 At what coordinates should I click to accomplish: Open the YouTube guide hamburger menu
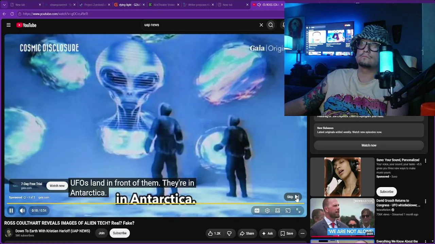8,25
